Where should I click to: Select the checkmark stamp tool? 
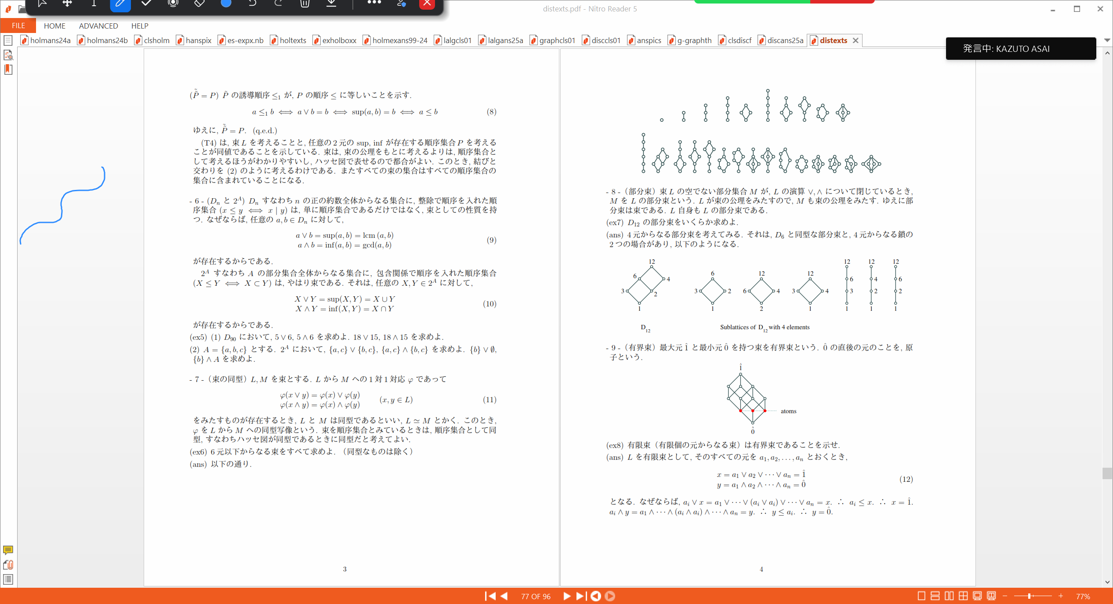click(x=146, y=4)
